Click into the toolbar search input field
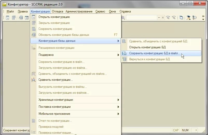The height and width of the screenshot is (135, 208). (x=142, y=17)
